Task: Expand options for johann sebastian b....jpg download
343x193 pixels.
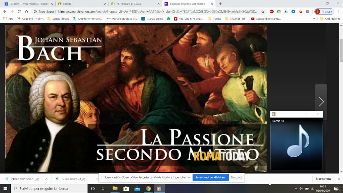Action: click(x=46, y=179)
